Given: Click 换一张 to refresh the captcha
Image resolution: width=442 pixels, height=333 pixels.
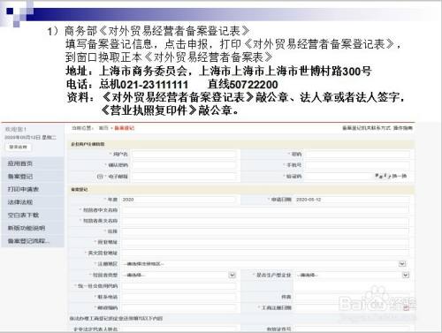Looking at the screenshot, I should [x=400, y=176].
